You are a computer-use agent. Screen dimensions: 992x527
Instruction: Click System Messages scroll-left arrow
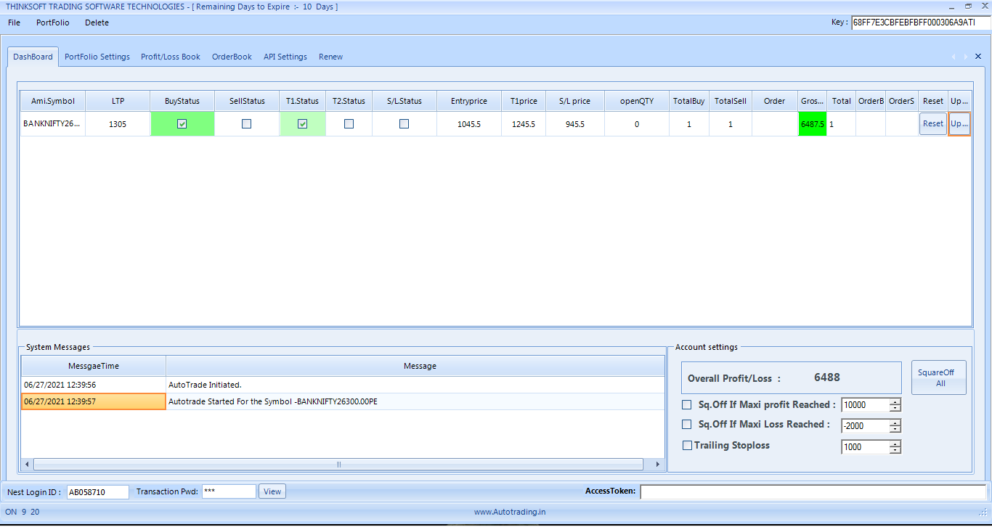27,465
